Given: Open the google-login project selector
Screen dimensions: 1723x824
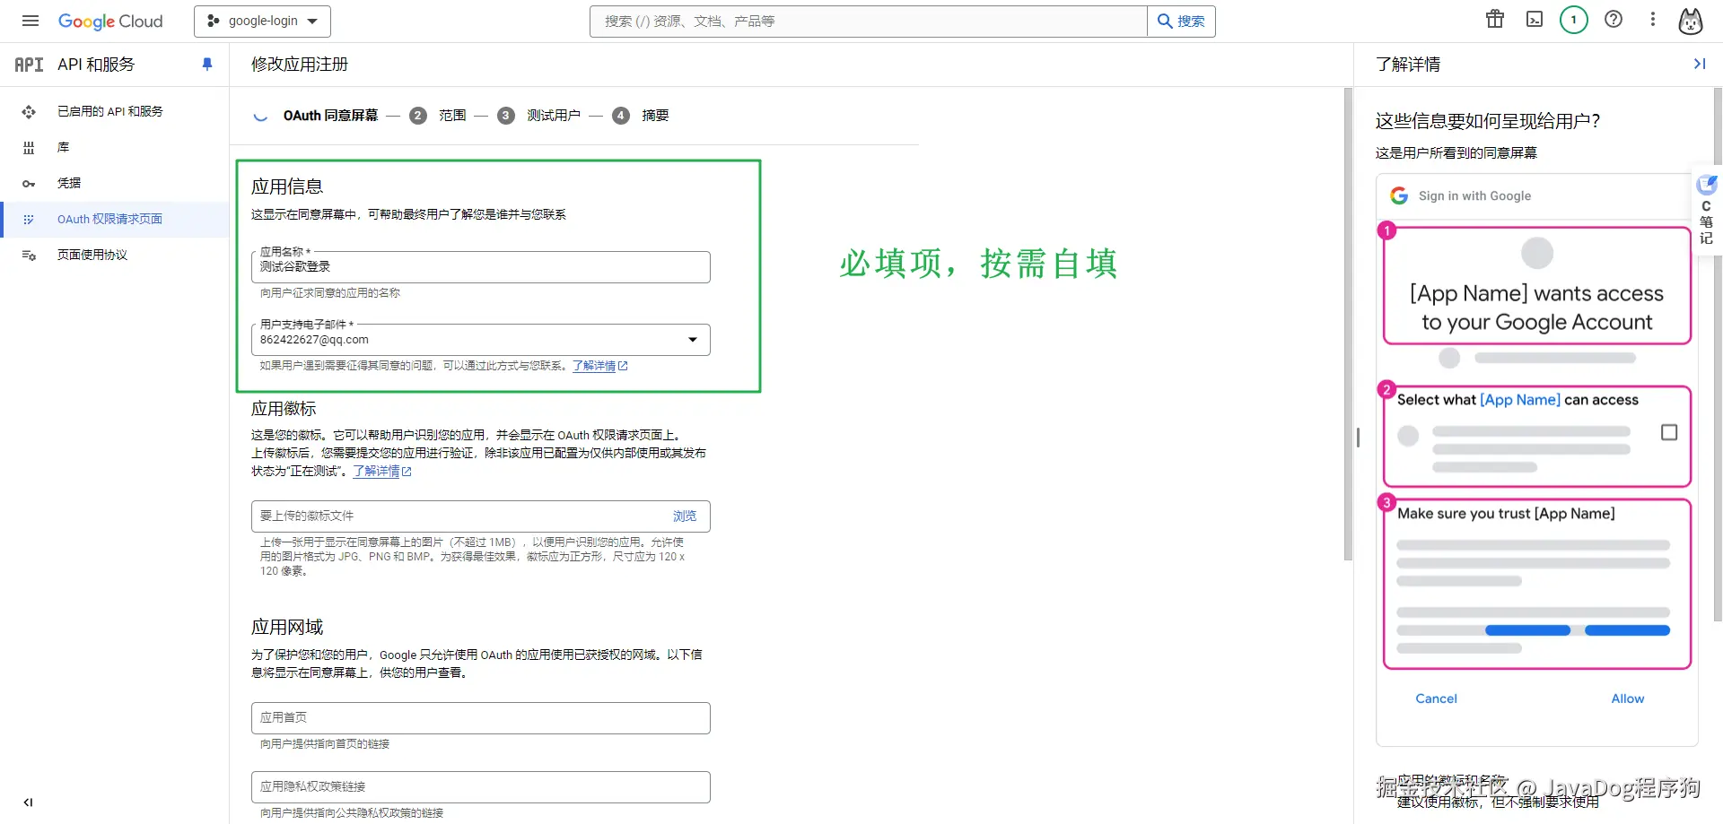Looking at the screenshot, I should [262, 21].
